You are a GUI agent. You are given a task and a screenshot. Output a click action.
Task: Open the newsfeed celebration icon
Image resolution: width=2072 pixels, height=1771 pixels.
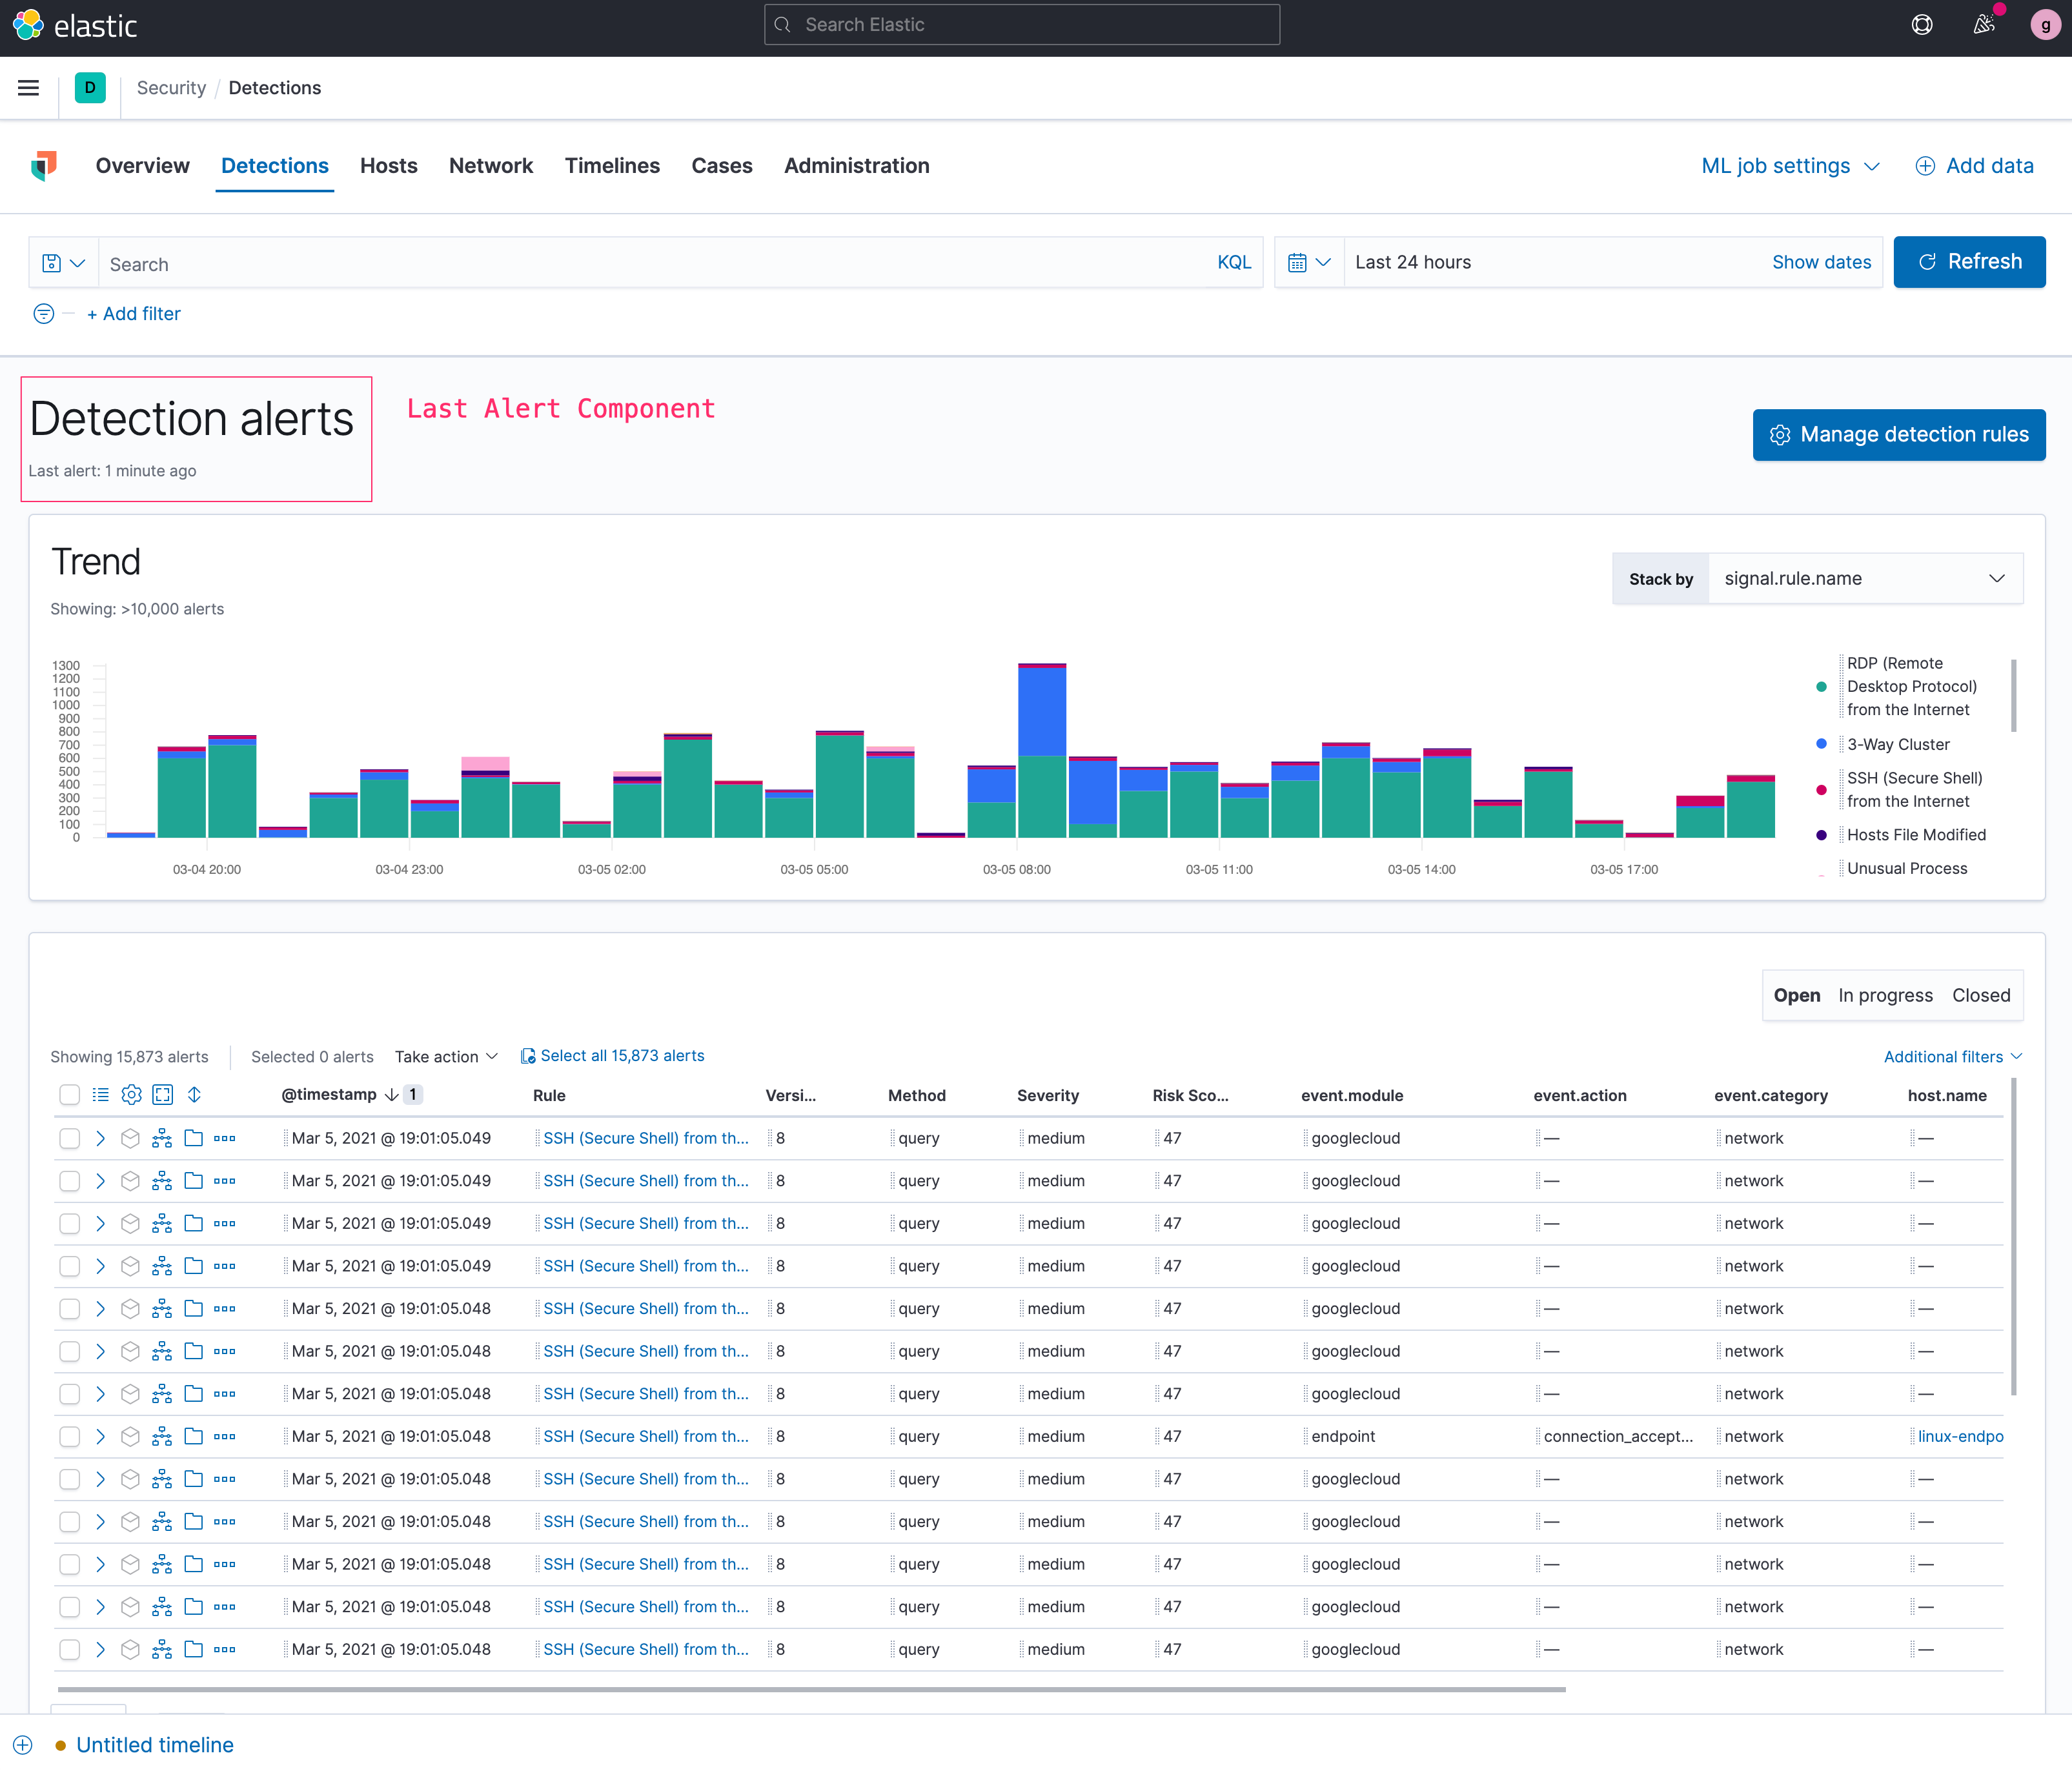1984,25
